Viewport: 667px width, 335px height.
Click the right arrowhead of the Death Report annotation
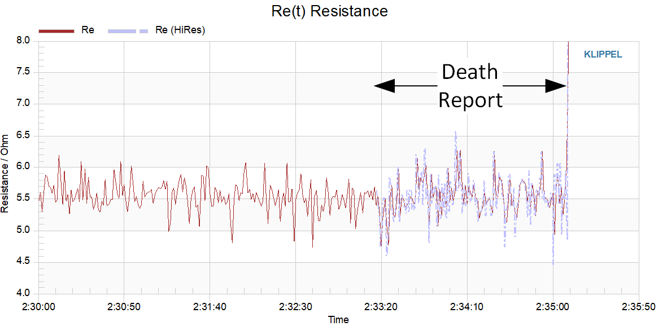tap(556, 86)
